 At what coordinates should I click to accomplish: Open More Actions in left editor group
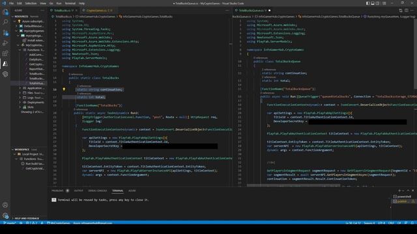coord(227,10)
